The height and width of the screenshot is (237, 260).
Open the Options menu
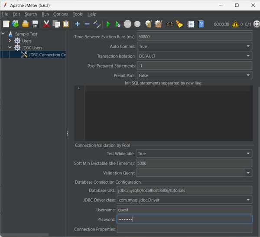(61, 14)
